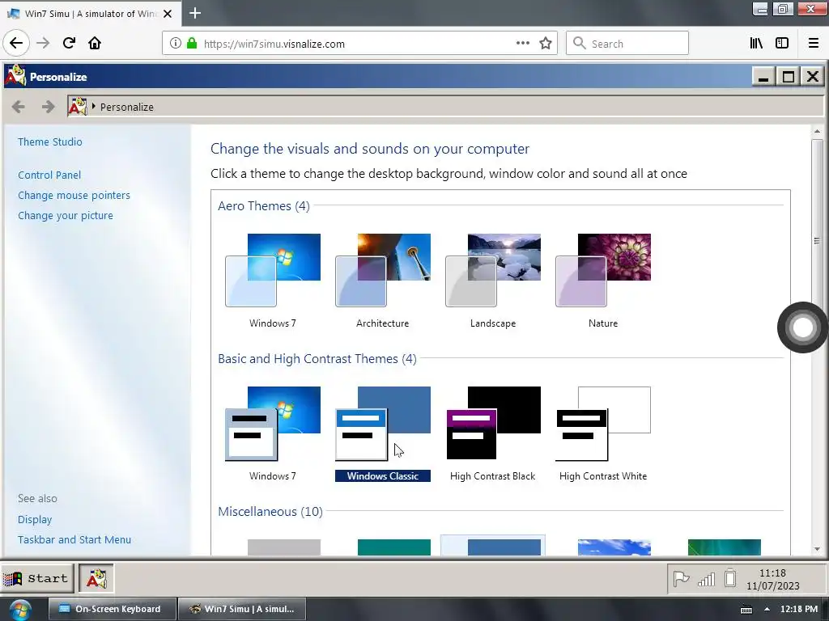Go back in Firefox browser history
Screen dimensions: 829x621
point(16,44)
